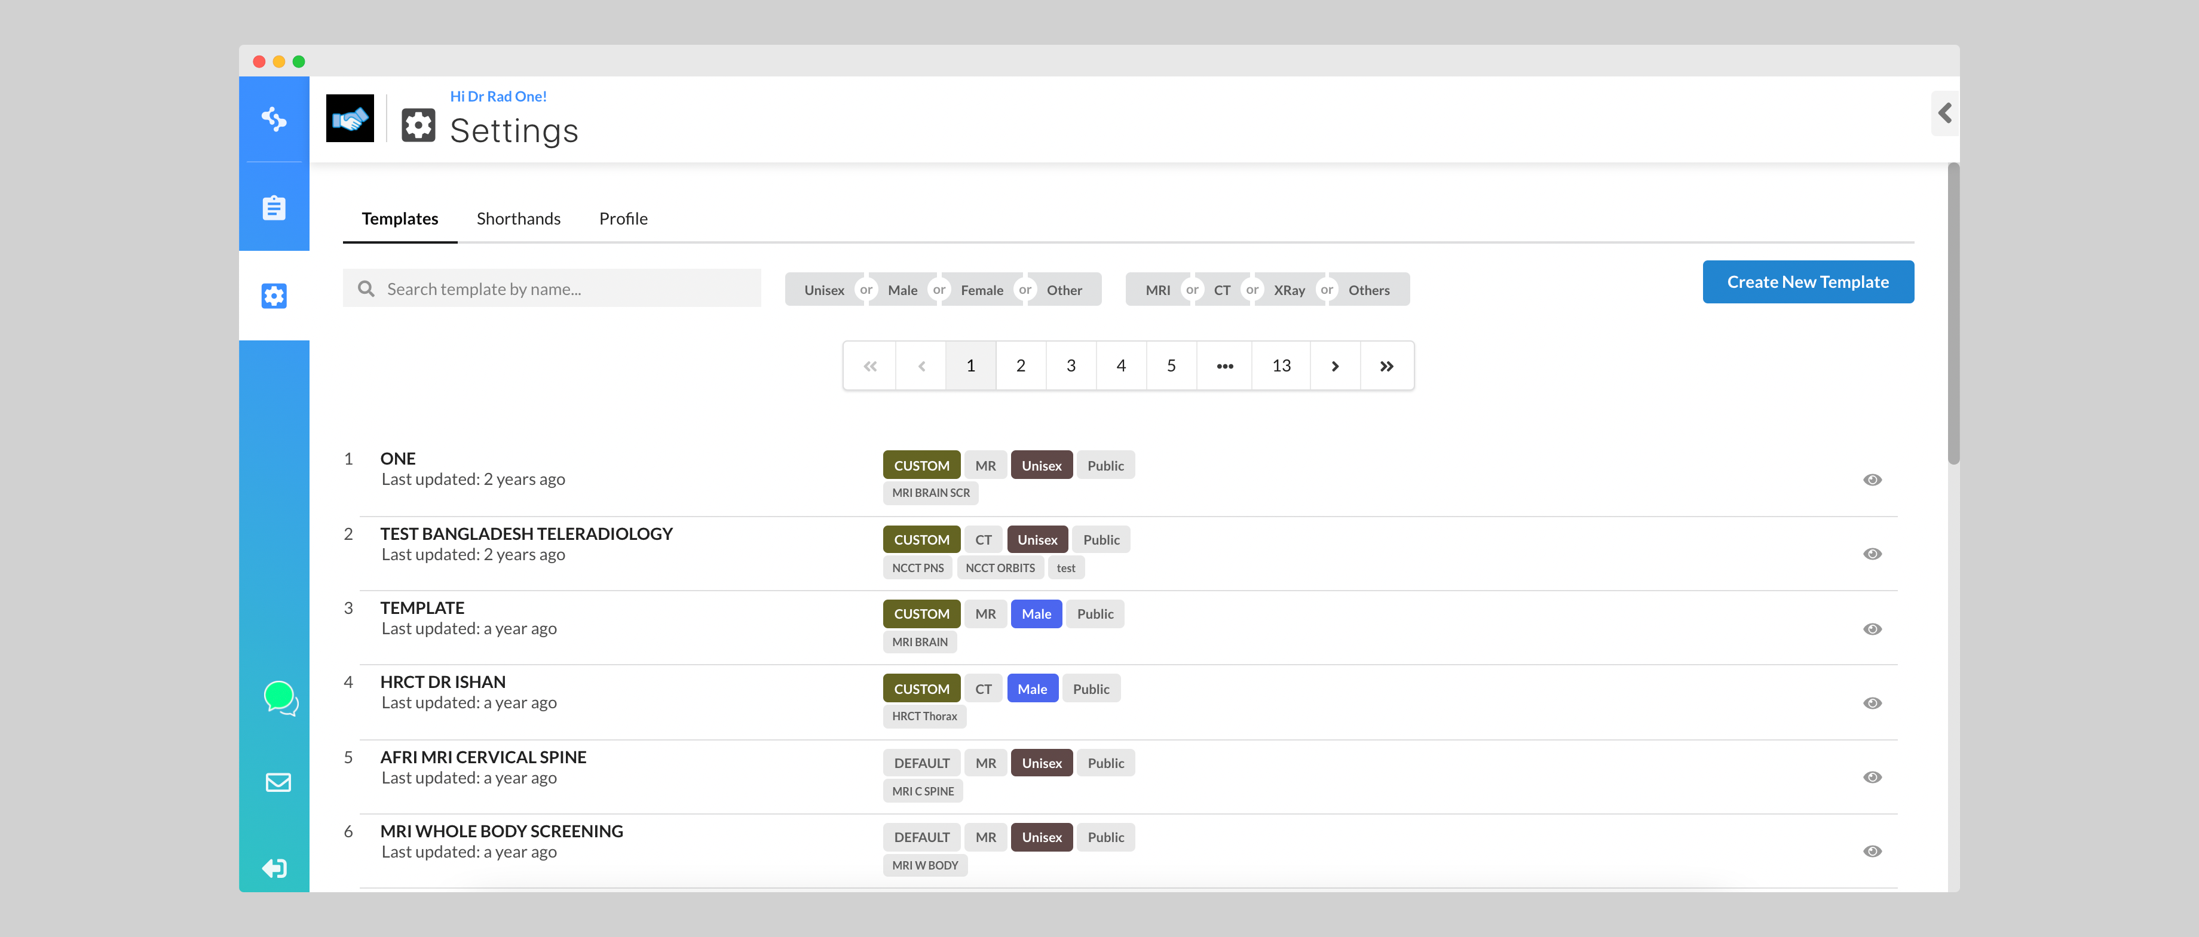The image size is (2199, 937).
Task: Open the TEST BANGLADESH TELERADIOLOGY template
Action: pyautogui.click(x=526, y=533)
